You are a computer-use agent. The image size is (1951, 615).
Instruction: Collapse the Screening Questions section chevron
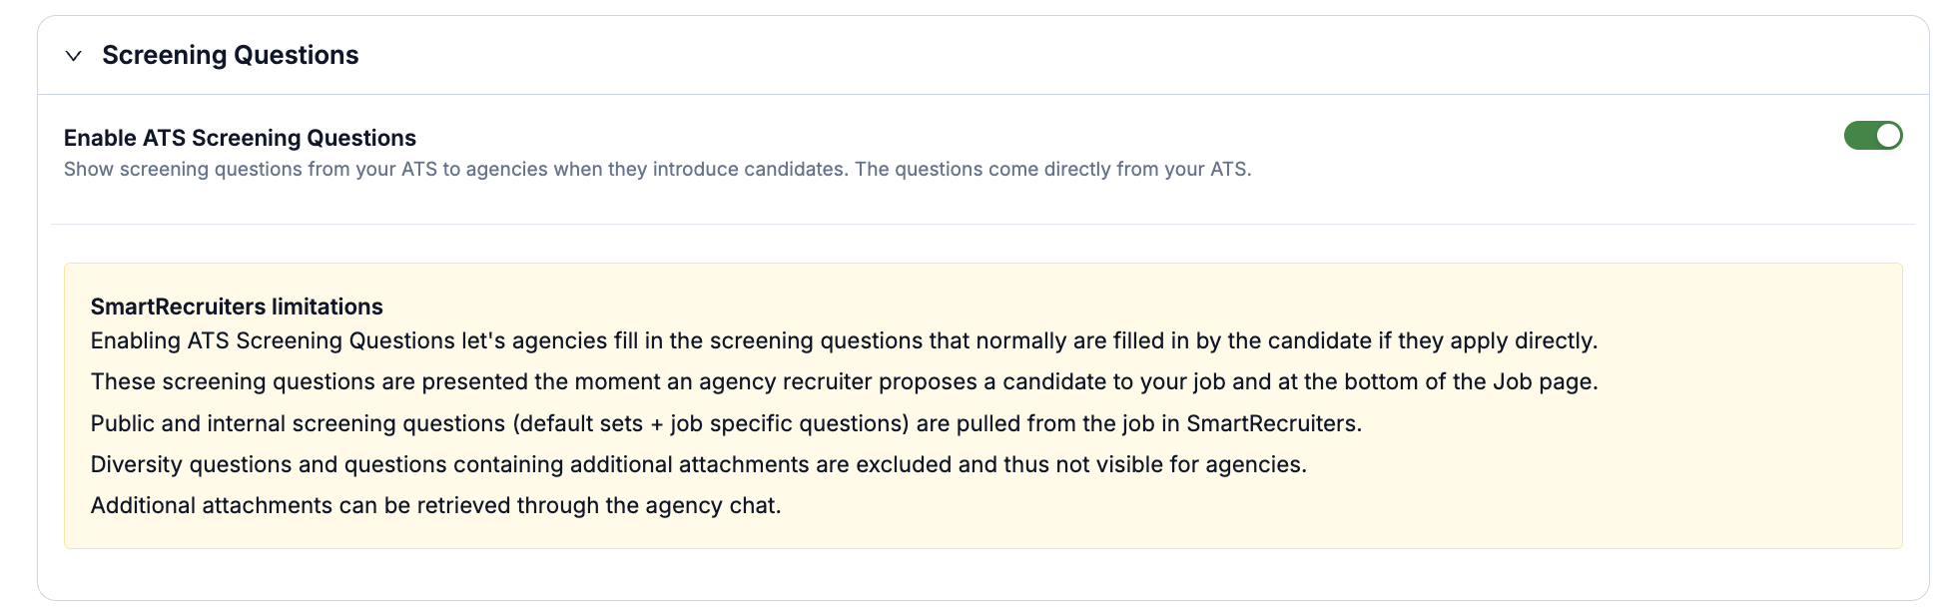coord(73,56)
